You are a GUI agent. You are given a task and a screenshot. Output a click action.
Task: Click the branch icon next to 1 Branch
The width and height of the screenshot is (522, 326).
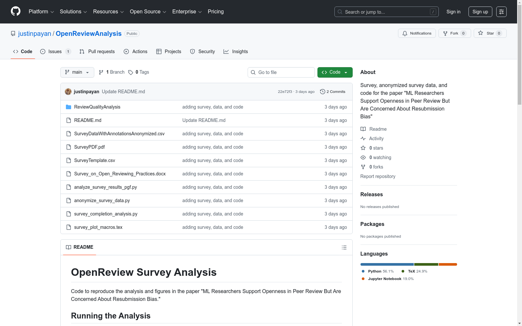point(101,72)
